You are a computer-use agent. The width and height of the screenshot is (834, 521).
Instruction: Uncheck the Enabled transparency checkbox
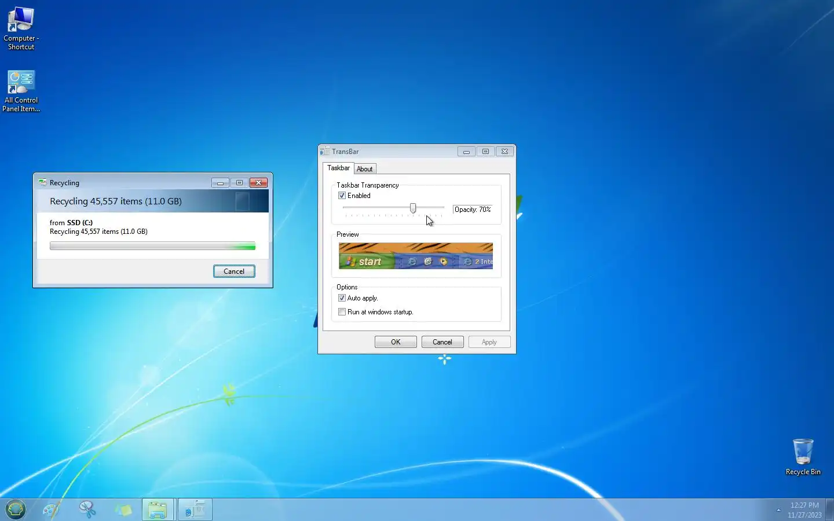click(x=342, y=196)
